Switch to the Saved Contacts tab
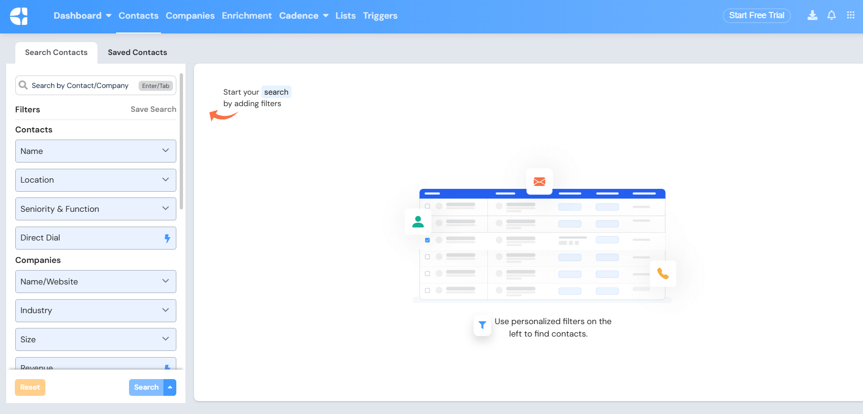Viewport: 863px width, 414px height. point(137,53)
